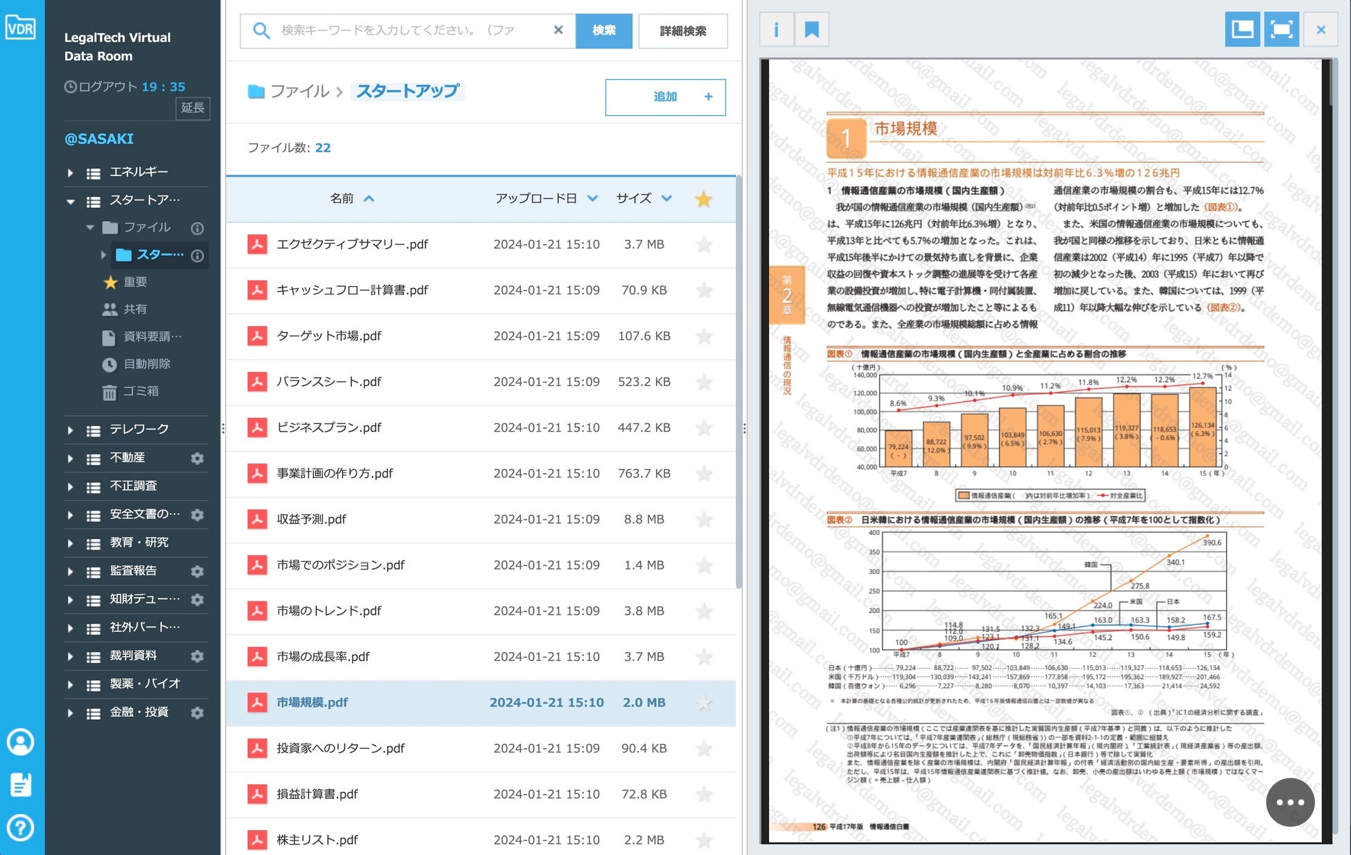The width and height of the screenshot is (1351, 855).
Task: Open the three-dots chat bubble button
Action: tap(1289, 802)
